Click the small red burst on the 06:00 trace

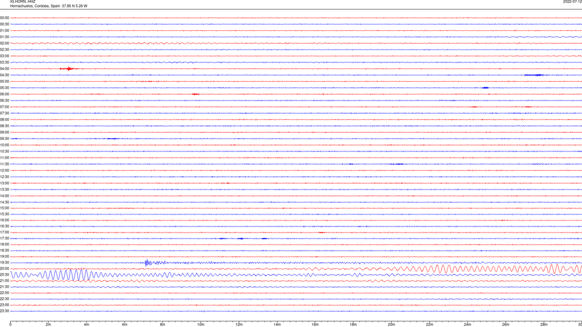[196, 94]
